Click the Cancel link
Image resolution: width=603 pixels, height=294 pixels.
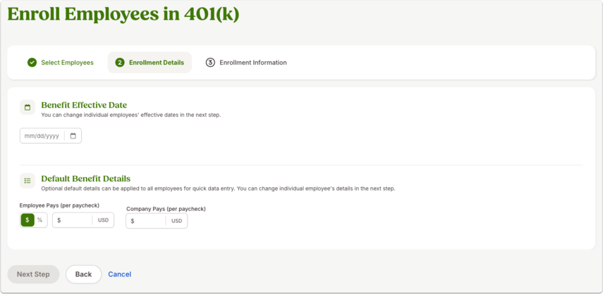[120, 274]
